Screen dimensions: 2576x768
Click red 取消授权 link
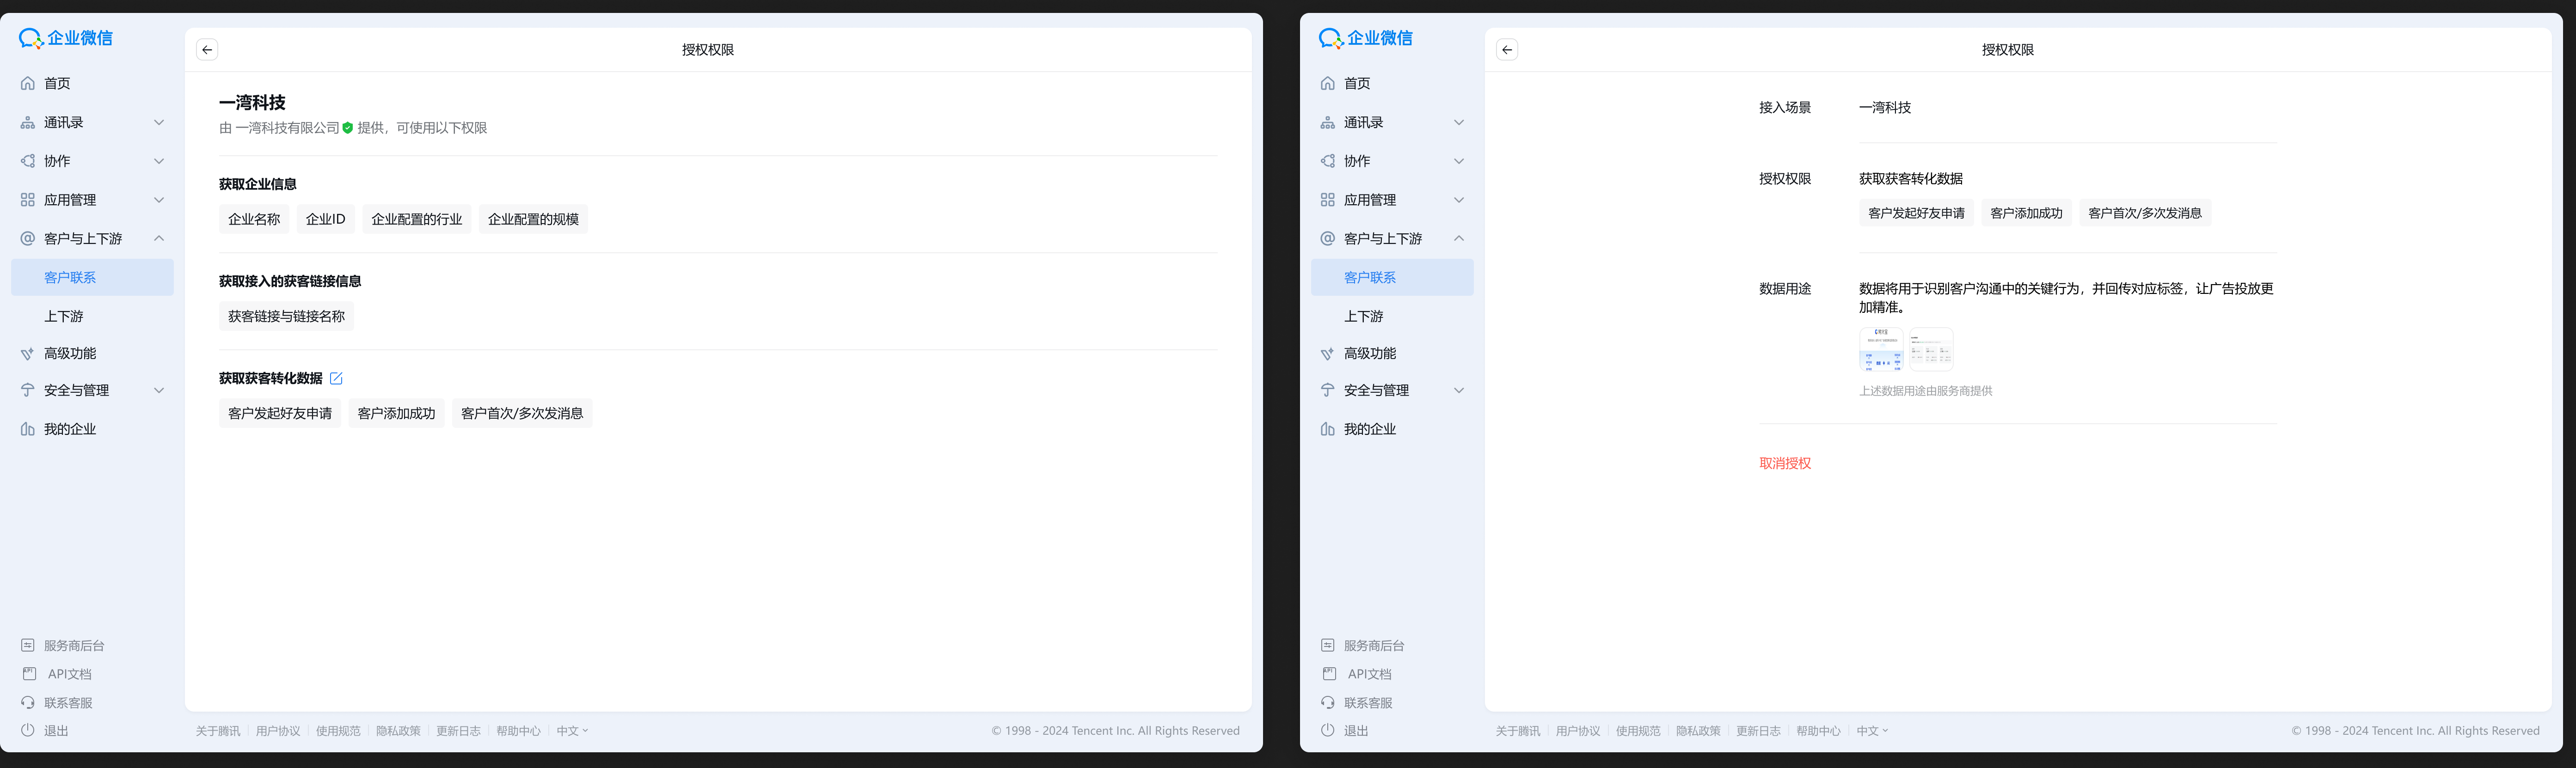pos(1785,463)
